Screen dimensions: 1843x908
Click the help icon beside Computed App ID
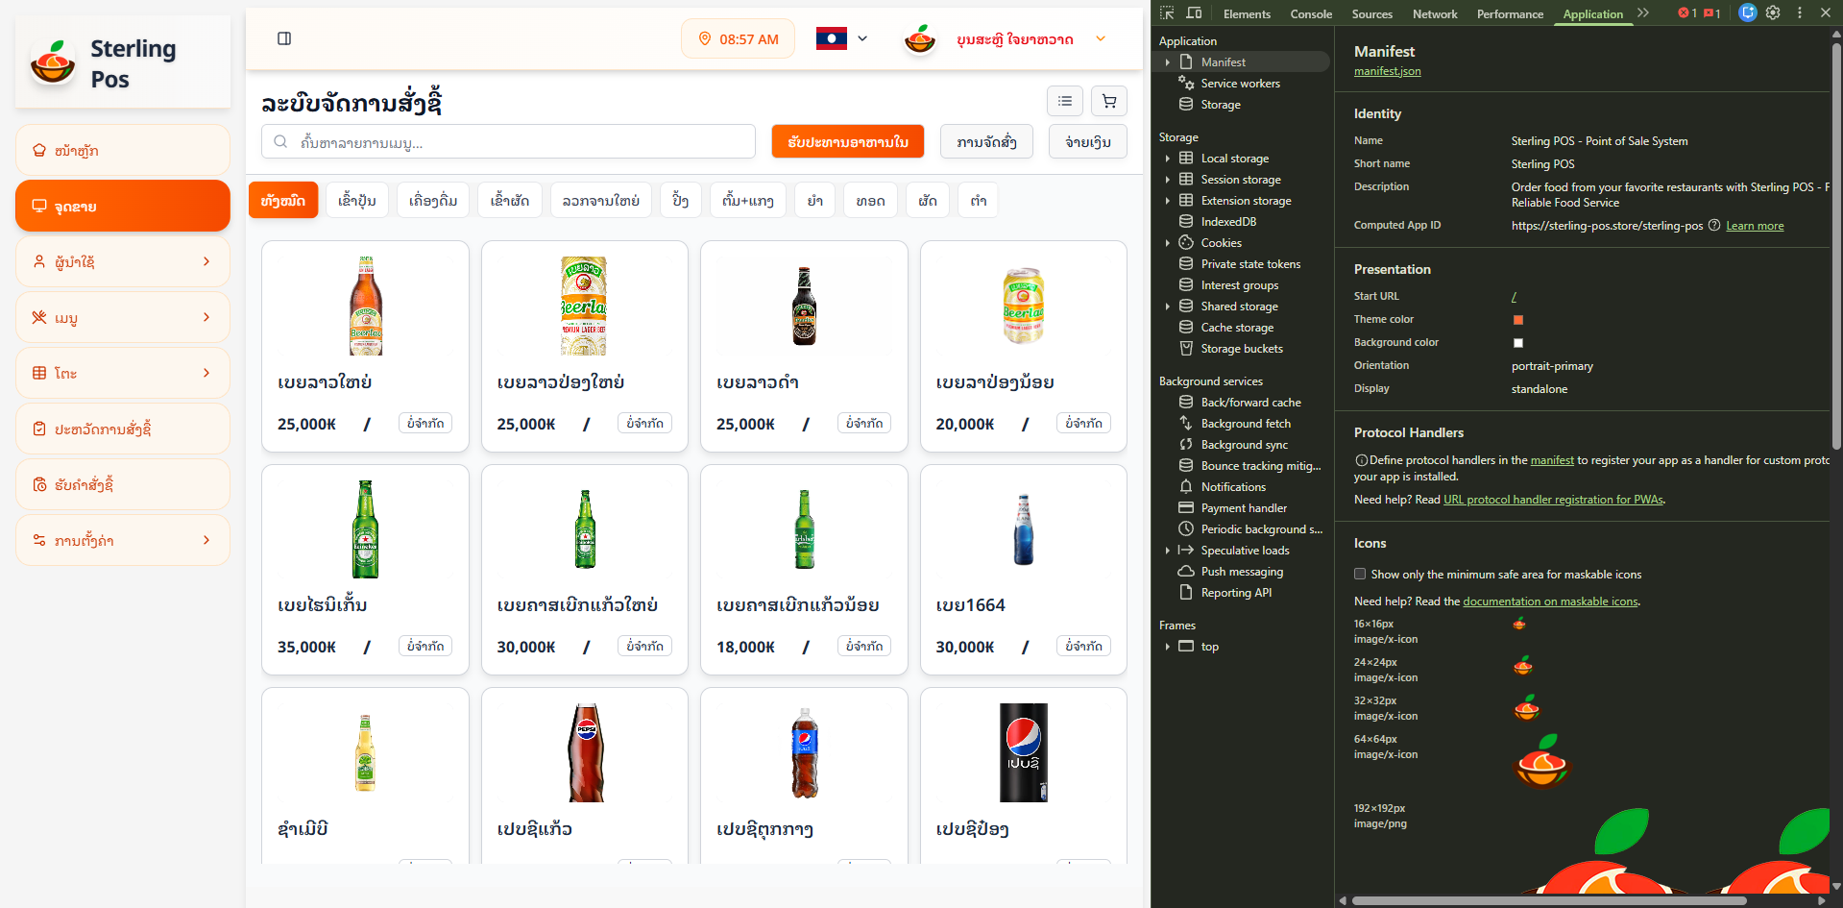1713,226
